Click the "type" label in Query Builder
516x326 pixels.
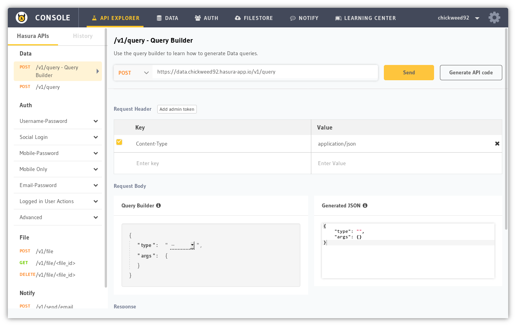[147, 245]
